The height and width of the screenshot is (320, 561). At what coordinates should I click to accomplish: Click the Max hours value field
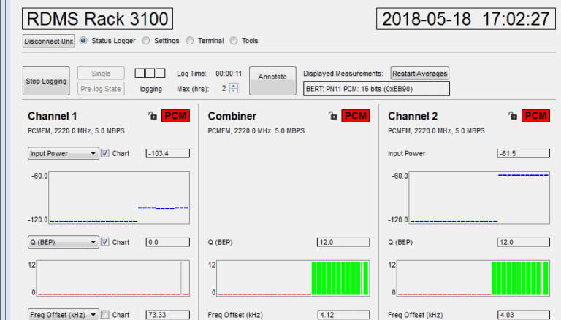pos(223,88)
